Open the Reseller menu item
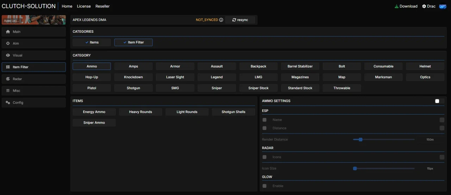451x195 pixels. point(103,6)
